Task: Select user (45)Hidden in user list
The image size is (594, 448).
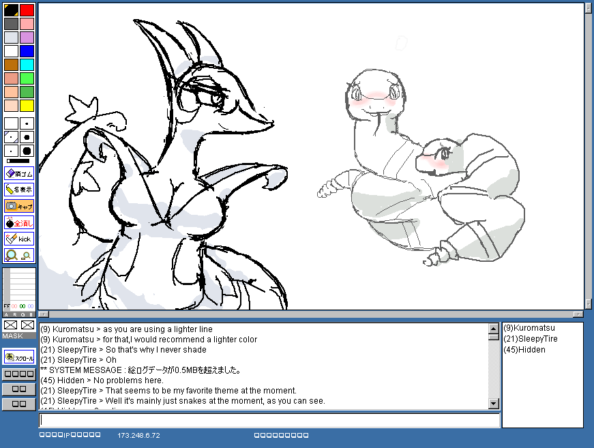Action: [x=524, y=350]
